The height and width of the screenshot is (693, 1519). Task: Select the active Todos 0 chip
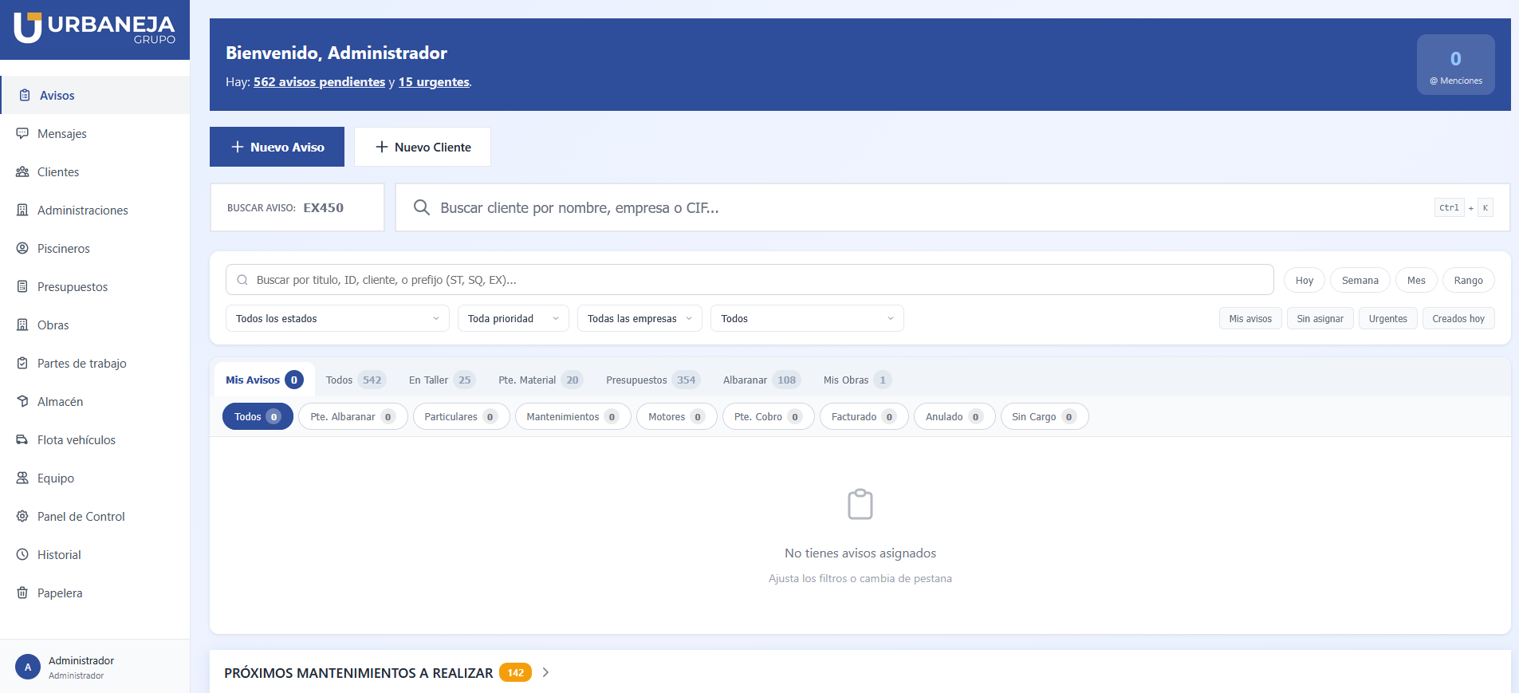click(258, 416)
